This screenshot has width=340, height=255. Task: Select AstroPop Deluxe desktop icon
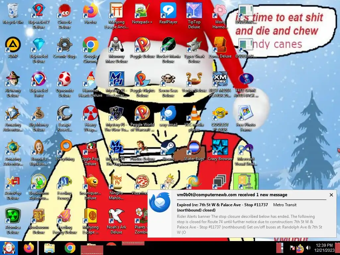click(x=13, y=187)
